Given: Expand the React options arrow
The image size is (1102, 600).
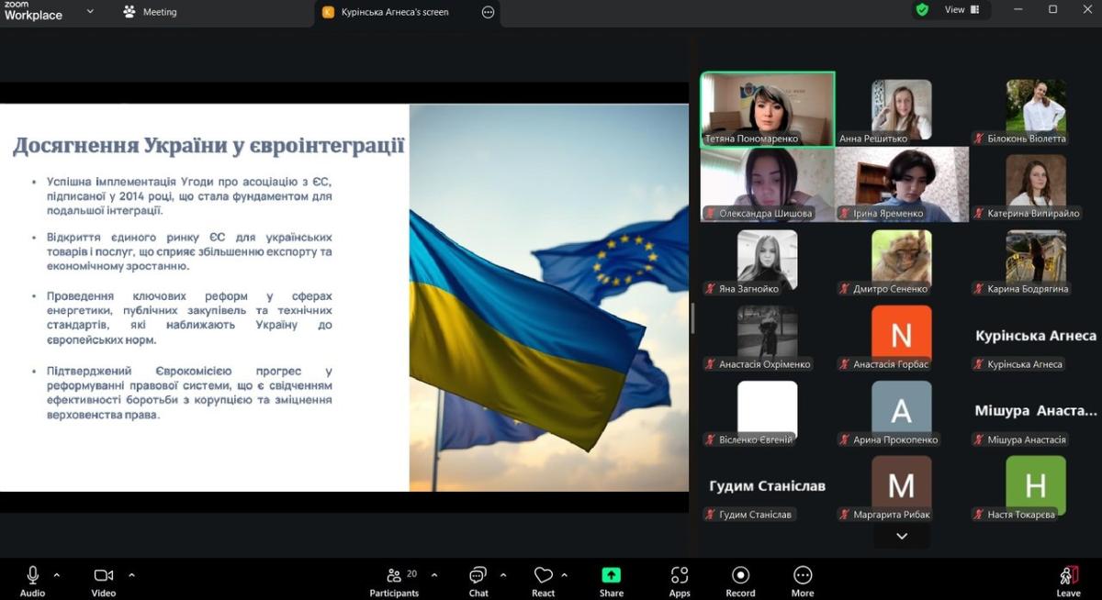Looking at the screenshot, I should (564, 575).
